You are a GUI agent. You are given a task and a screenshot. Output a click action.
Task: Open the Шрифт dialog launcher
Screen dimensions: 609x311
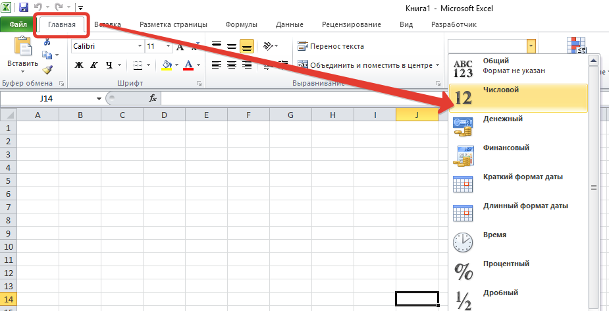point(199,84)
